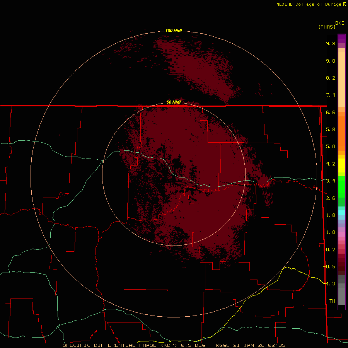Screen dimensions: 348x348
Task: Click the cyan segment of the color bar
Action: [x=341, y=213]
